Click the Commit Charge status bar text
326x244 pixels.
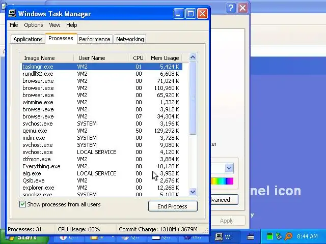(158, 229)
